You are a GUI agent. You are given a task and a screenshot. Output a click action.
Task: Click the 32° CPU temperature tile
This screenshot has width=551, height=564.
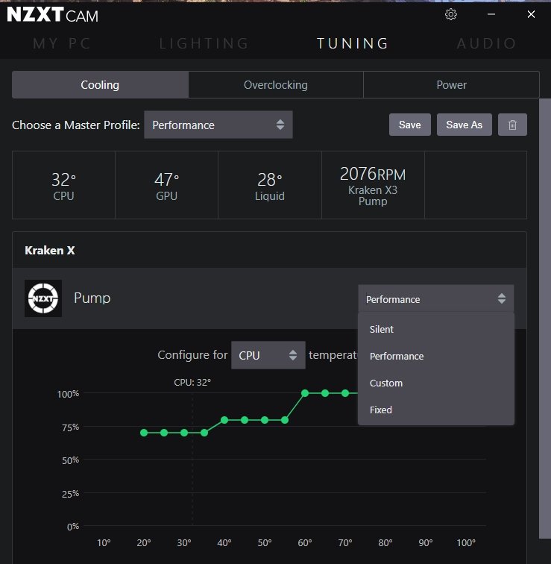(x=63, y=185)
